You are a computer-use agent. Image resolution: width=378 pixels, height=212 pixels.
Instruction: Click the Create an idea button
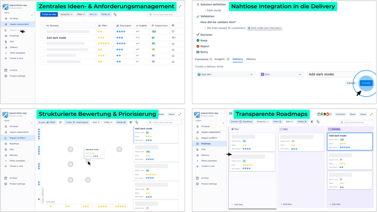[x=48, y=14]
